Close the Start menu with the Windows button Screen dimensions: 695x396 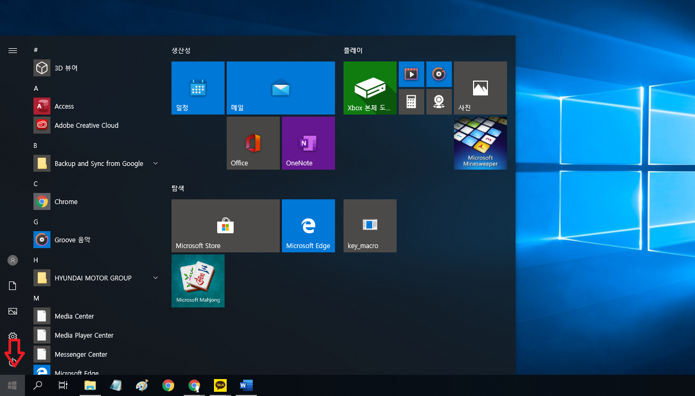[x=13, y=385]
